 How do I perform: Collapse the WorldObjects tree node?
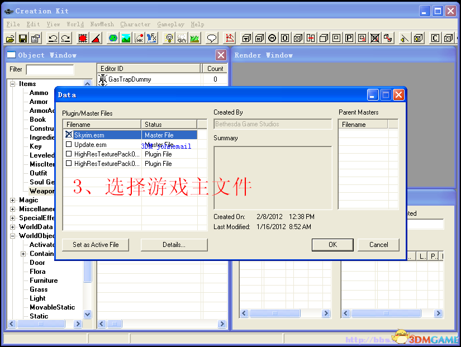click(x=12, y=236)
